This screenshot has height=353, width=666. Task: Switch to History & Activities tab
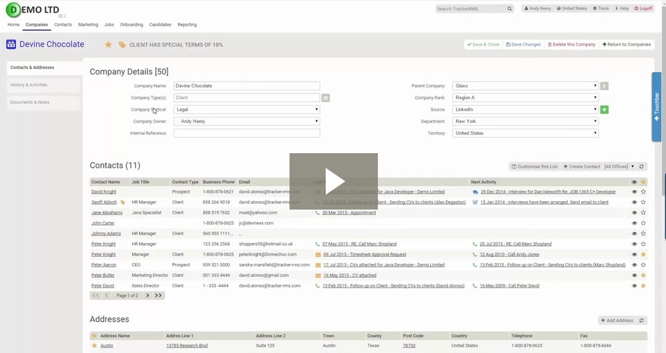tap(43, 85)
